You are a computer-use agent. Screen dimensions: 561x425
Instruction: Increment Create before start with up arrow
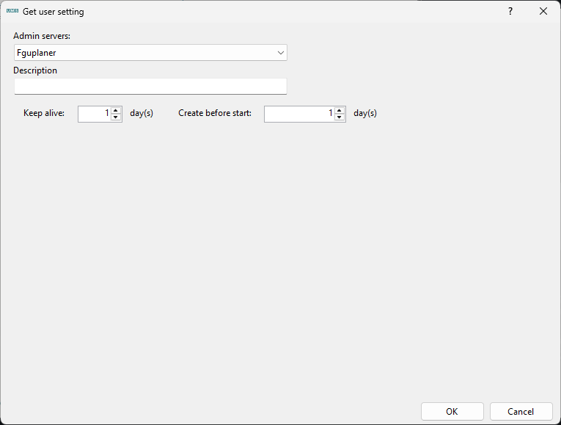pyautogui.click(x=340, y=110)
